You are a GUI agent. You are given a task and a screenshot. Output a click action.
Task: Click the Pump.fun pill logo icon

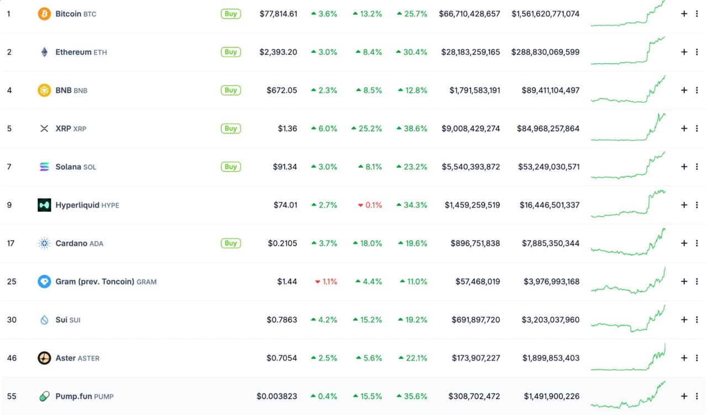[x=44, y=396]
